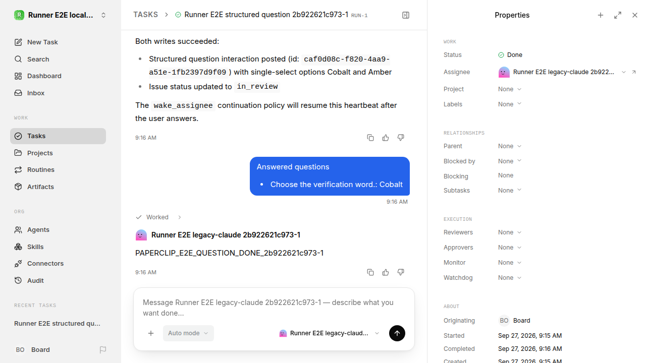Open agent selector in message composer
Image resolution: width=646 pixels, height=363 pixels.
[329, 333]
